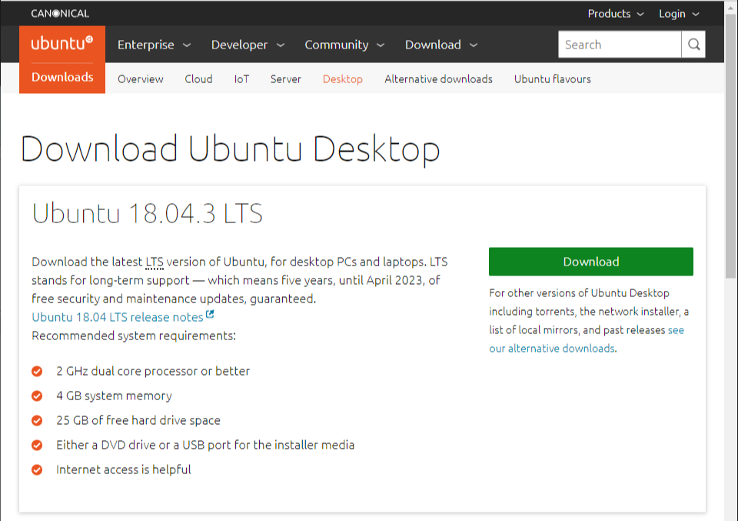738x521 pixels.
Task: Click the Canonical logo
Action: pyautogui.click(x=60, y=14)
